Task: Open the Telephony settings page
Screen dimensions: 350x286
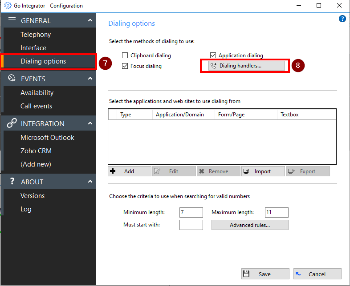Action: [36, 35]
